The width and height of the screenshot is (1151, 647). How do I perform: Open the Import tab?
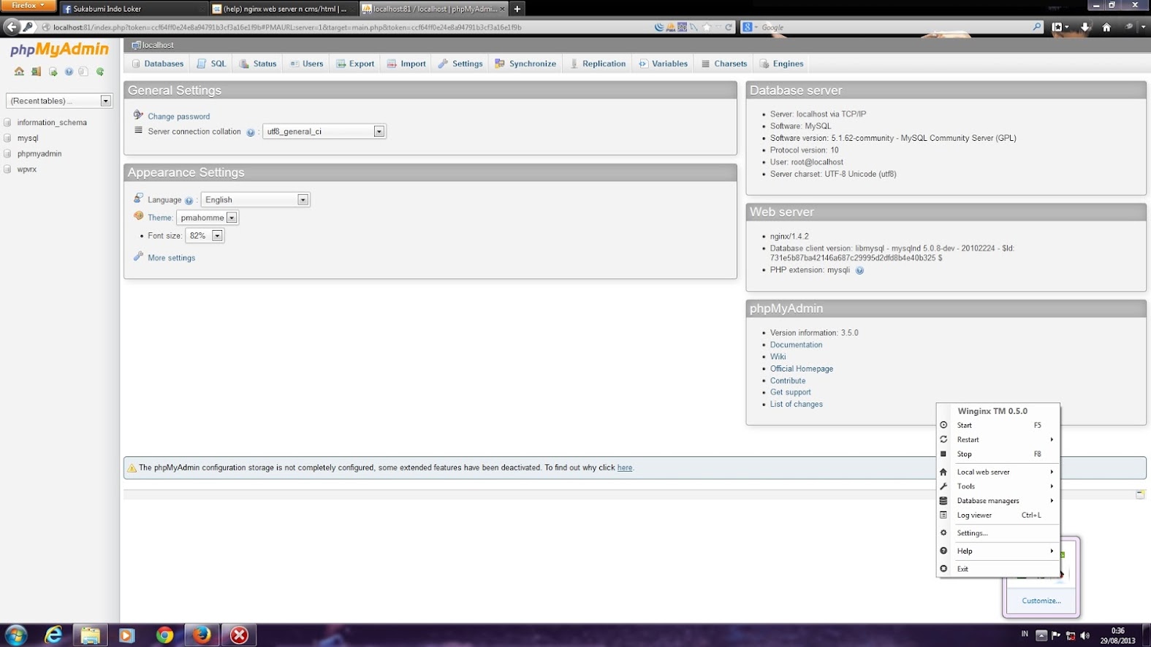click(406, 64)
